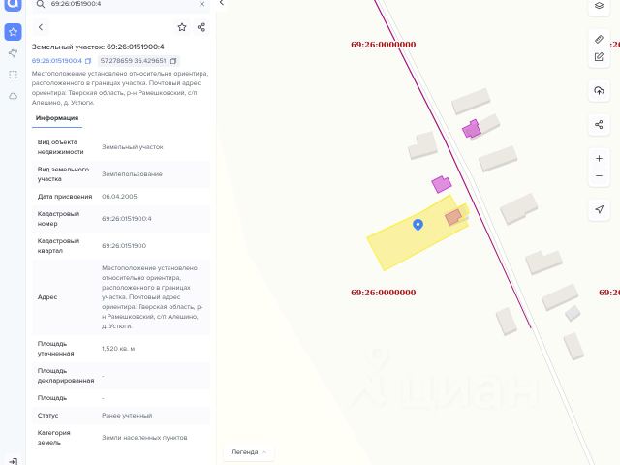
Task: Click the title Земельный участок: 69:26:0151900:4
Action: pyautogui.click(x=98, y=46)
